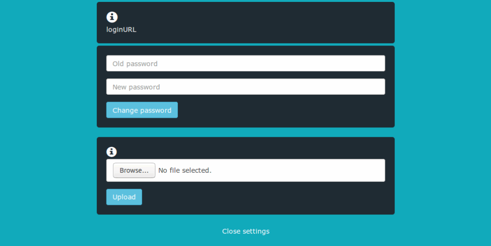Focus the New password field

245,87
